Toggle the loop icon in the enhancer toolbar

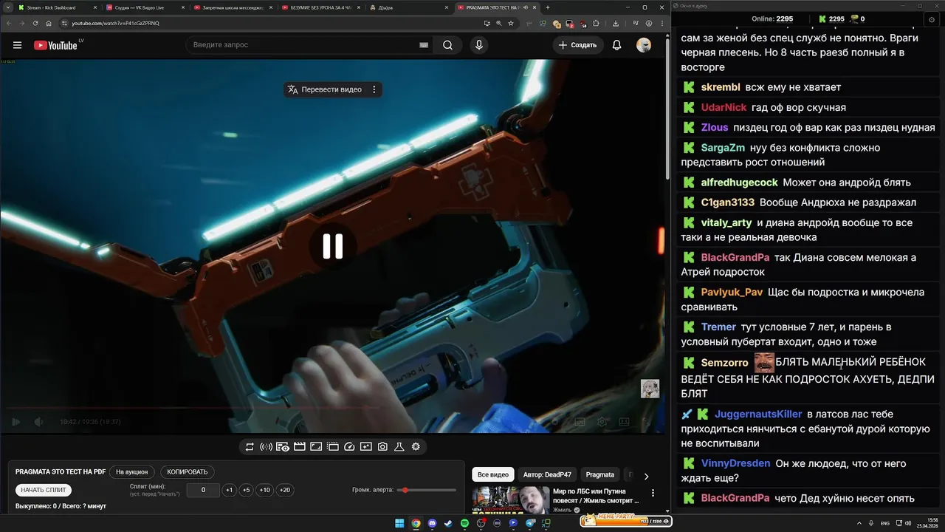tap(250, 446)
